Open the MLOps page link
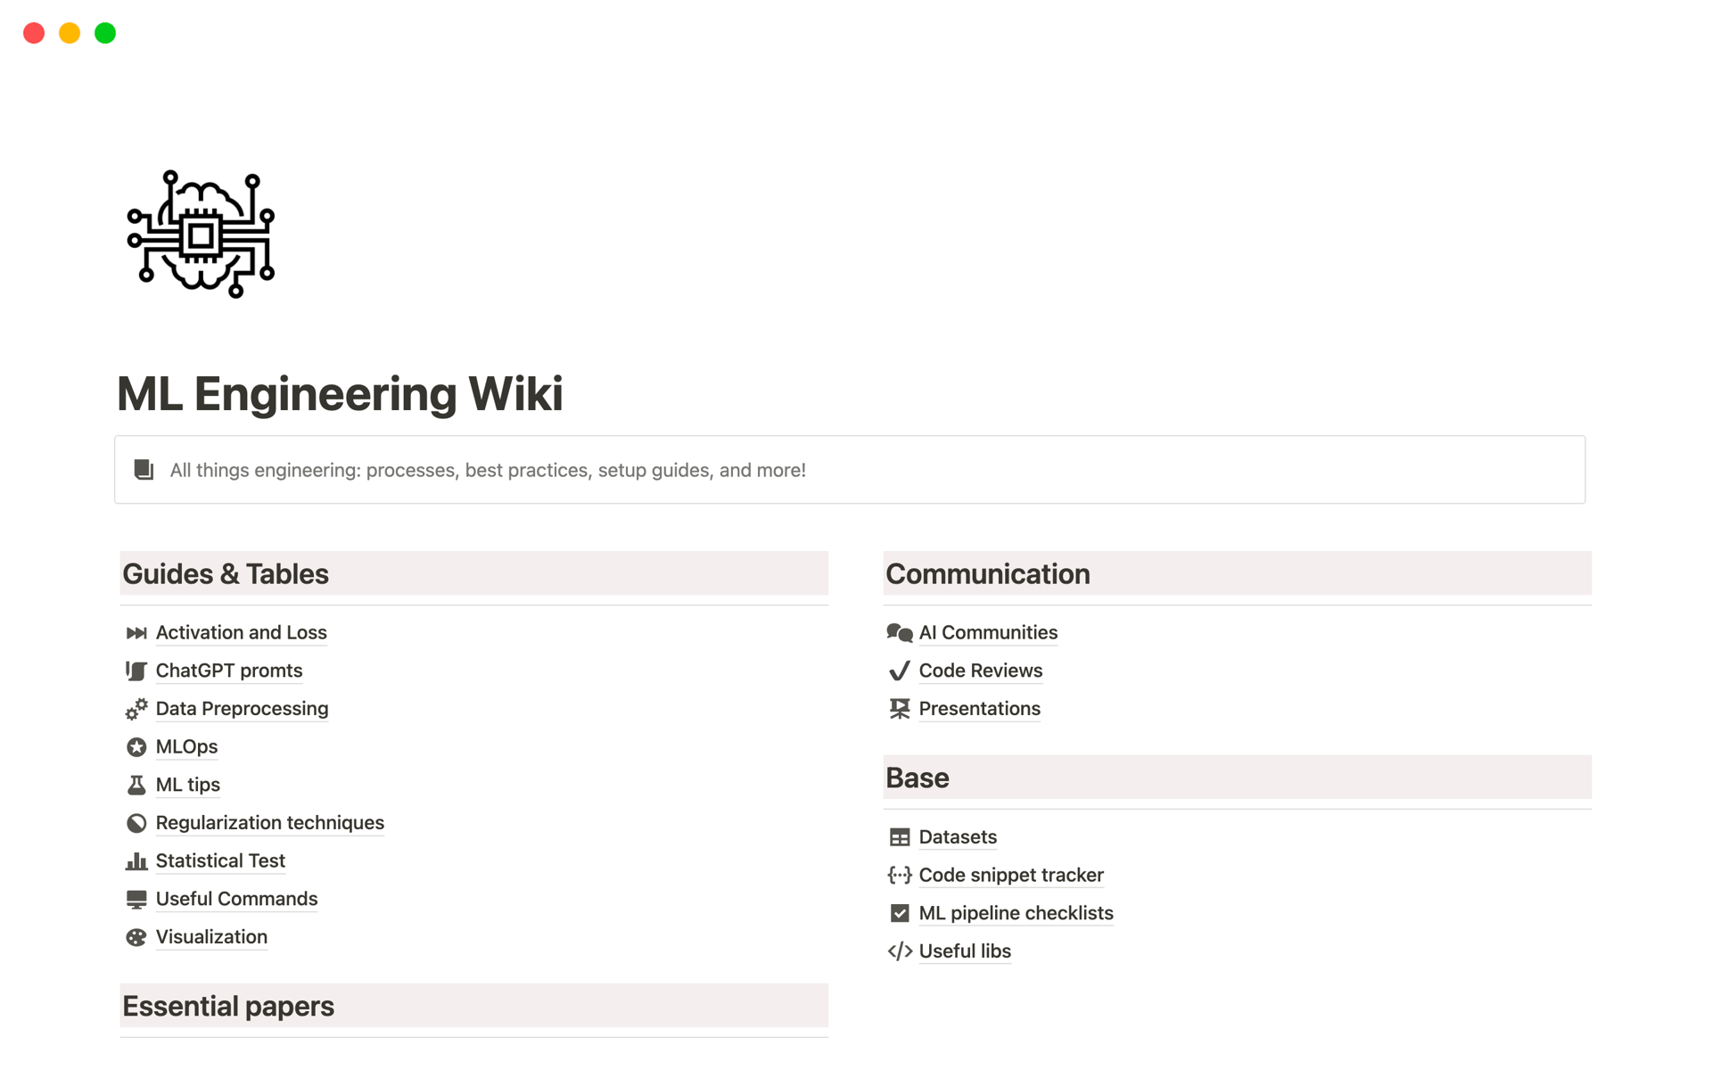This screenshot has width=1712, height=1070. (186, 746)
